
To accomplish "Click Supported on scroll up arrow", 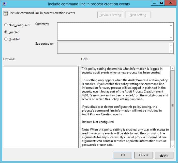I will coord(171,45).
